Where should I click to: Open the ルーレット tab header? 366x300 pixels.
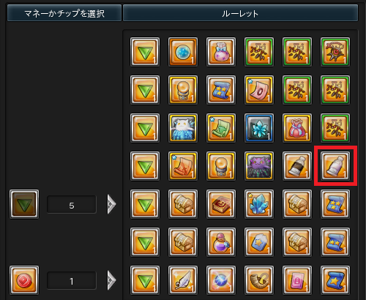[240, 13]
